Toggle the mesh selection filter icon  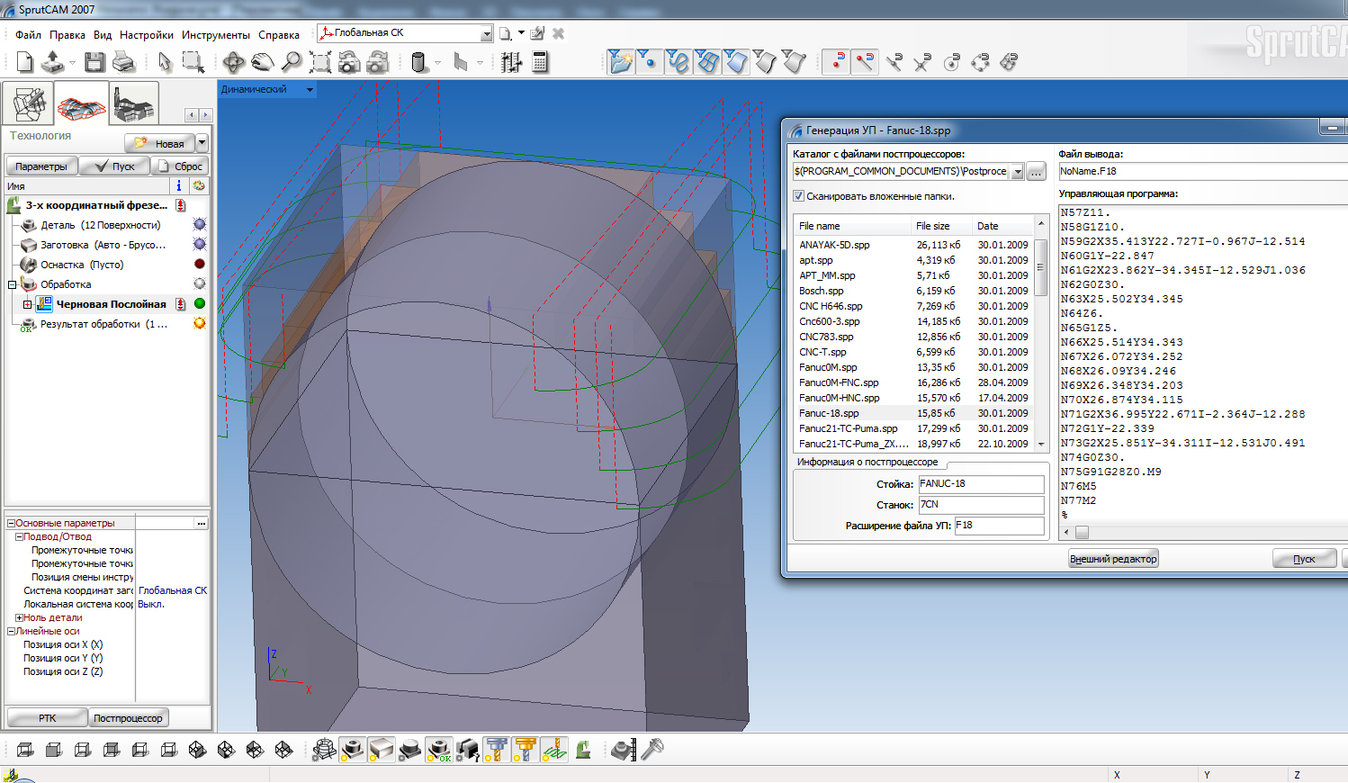click(707, 62)
